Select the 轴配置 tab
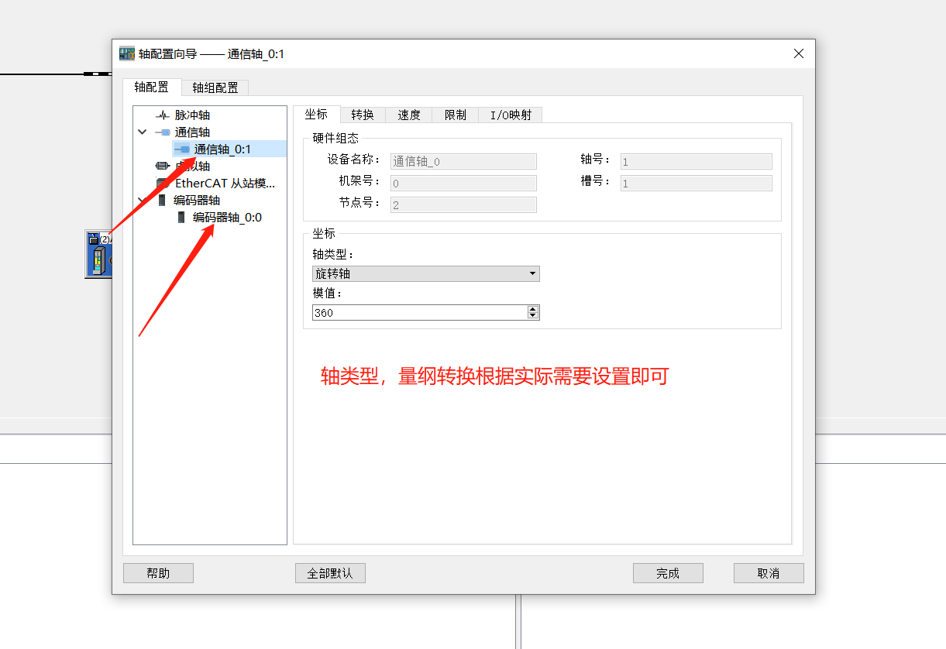This screenshot has width=946, height=649. tap(151, 87)
